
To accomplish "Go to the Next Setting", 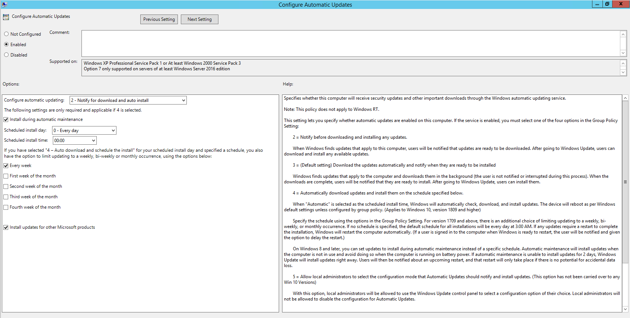I will pyautogui.click(x=199, y=19).
